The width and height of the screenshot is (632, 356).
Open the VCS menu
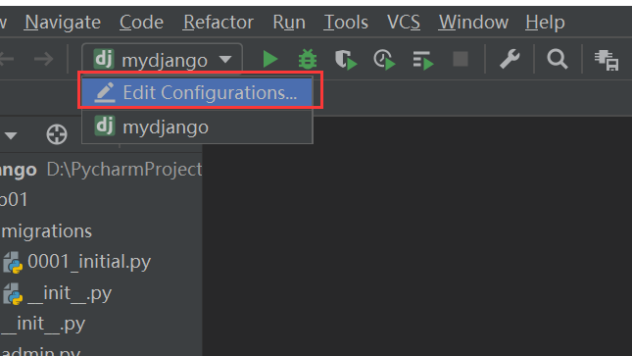point(404,23)
